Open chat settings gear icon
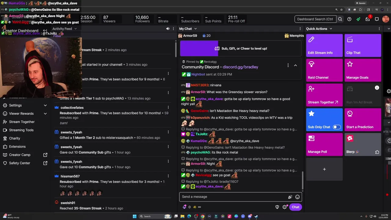 (x=285, y=207)
